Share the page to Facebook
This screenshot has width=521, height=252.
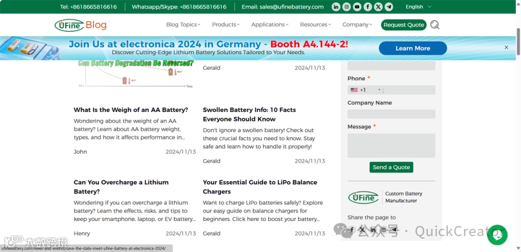pyautogui.click(x=352, y=230)
